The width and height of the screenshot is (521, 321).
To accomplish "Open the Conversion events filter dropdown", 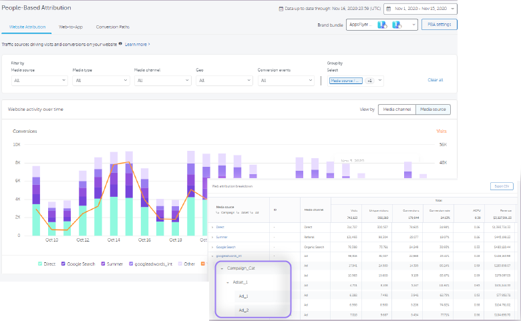I will click(287, 80).
